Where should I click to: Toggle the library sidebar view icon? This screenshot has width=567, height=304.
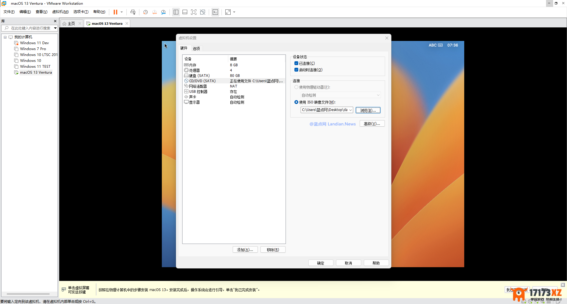pos(176,12)
